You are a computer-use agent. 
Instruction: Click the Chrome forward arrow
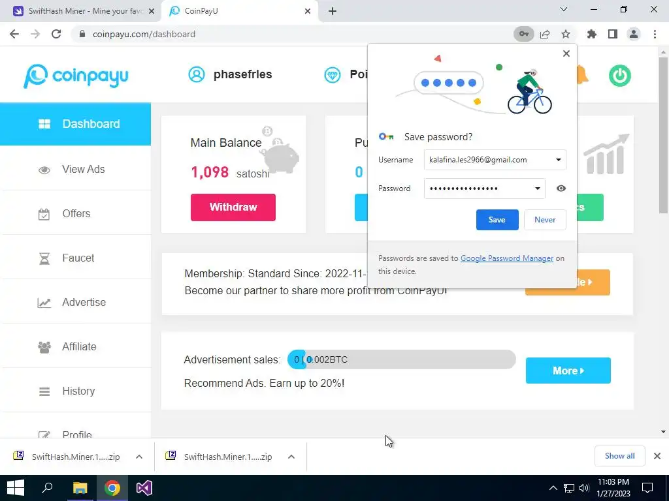point(35,34)
